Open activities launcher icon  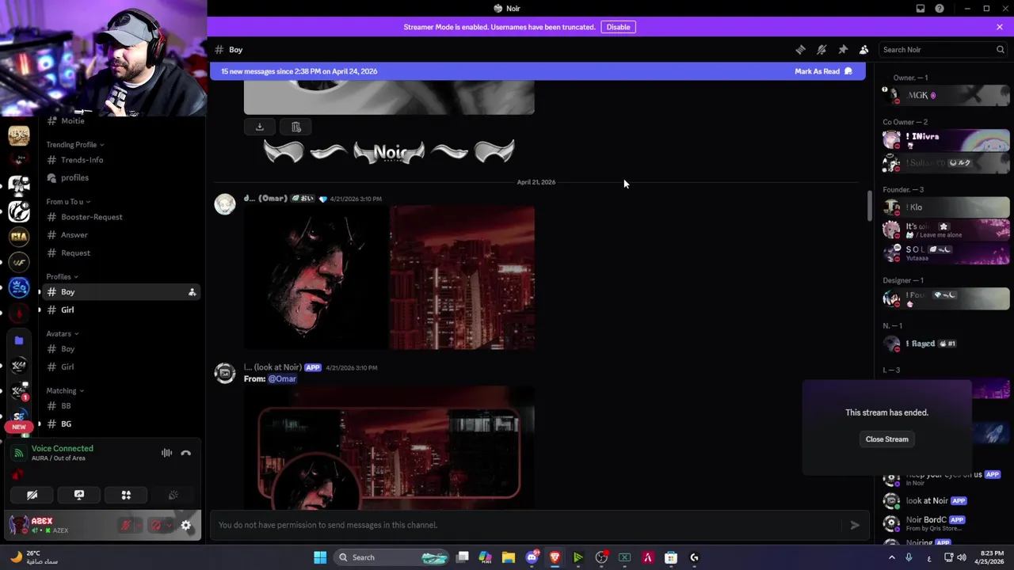[x=126, y=495]
